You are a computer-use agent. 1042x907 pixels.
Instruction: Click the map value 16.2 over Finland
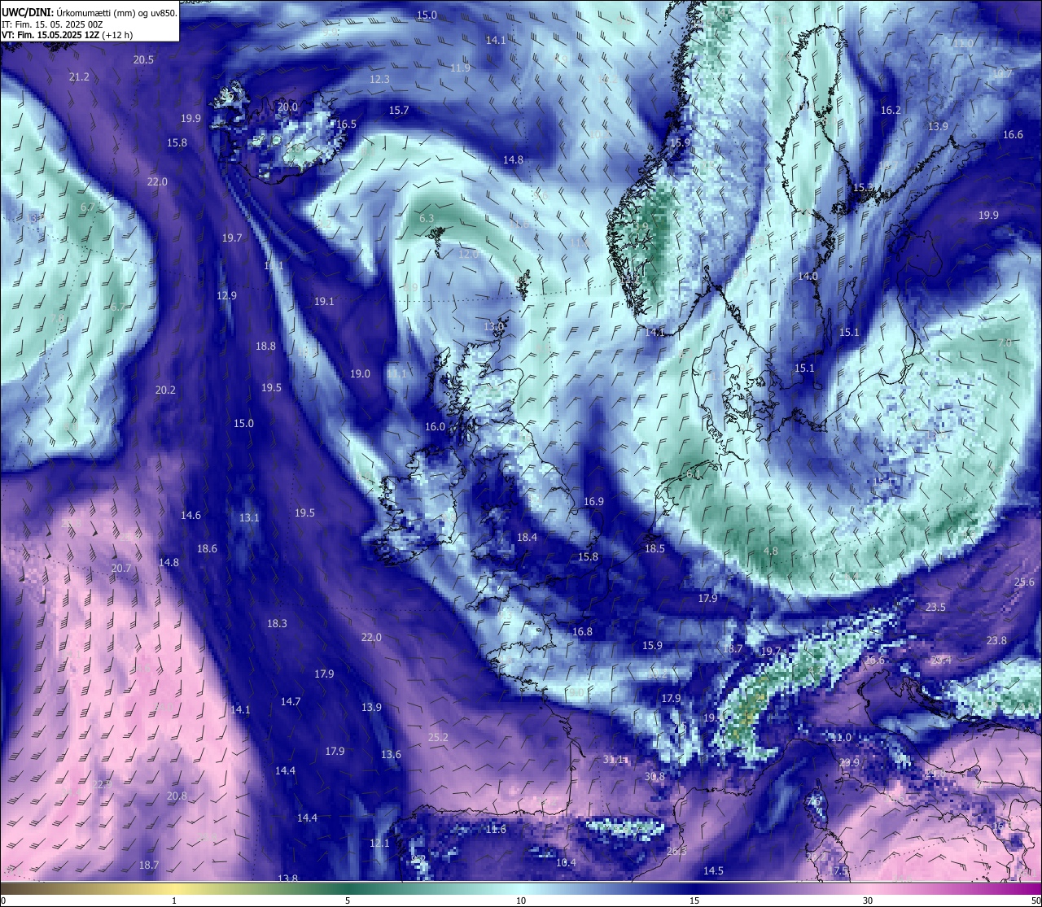[891, 110]
